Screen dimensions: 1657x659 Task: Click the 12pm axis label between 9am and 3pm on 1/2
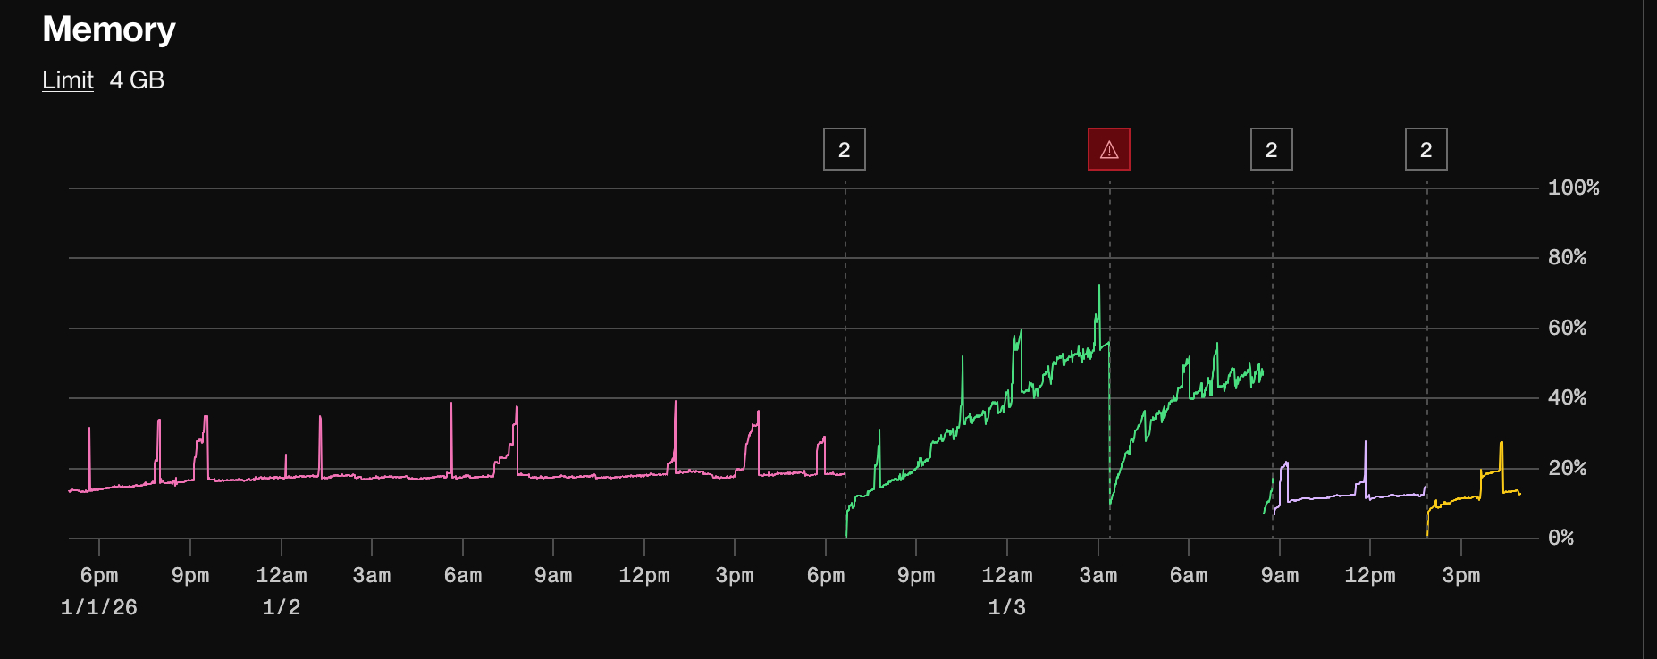pos(643,576)
